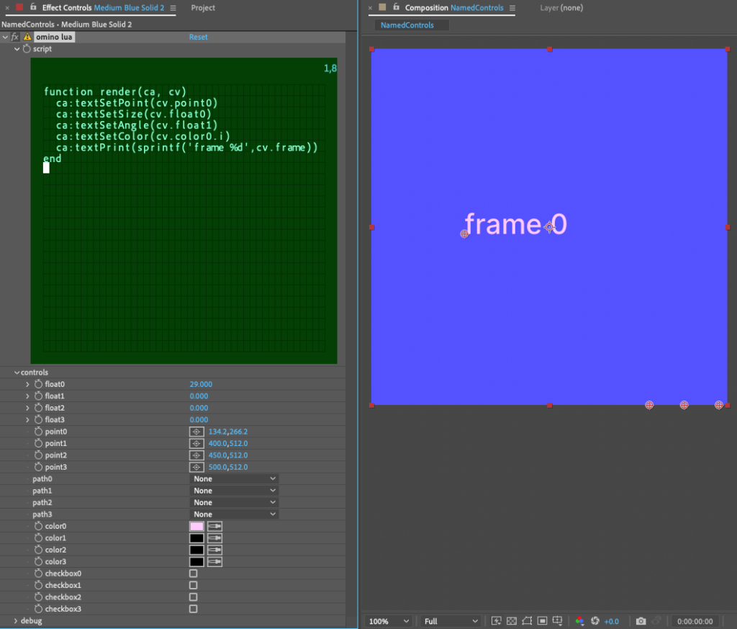Click the point0 crosshair picker button
Image resolution: width=737 pixels, height=629 pixels.
click(196, 432)
